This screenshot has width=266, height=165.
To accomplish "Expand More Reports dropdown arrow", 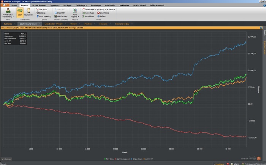I will click(78, 17).
